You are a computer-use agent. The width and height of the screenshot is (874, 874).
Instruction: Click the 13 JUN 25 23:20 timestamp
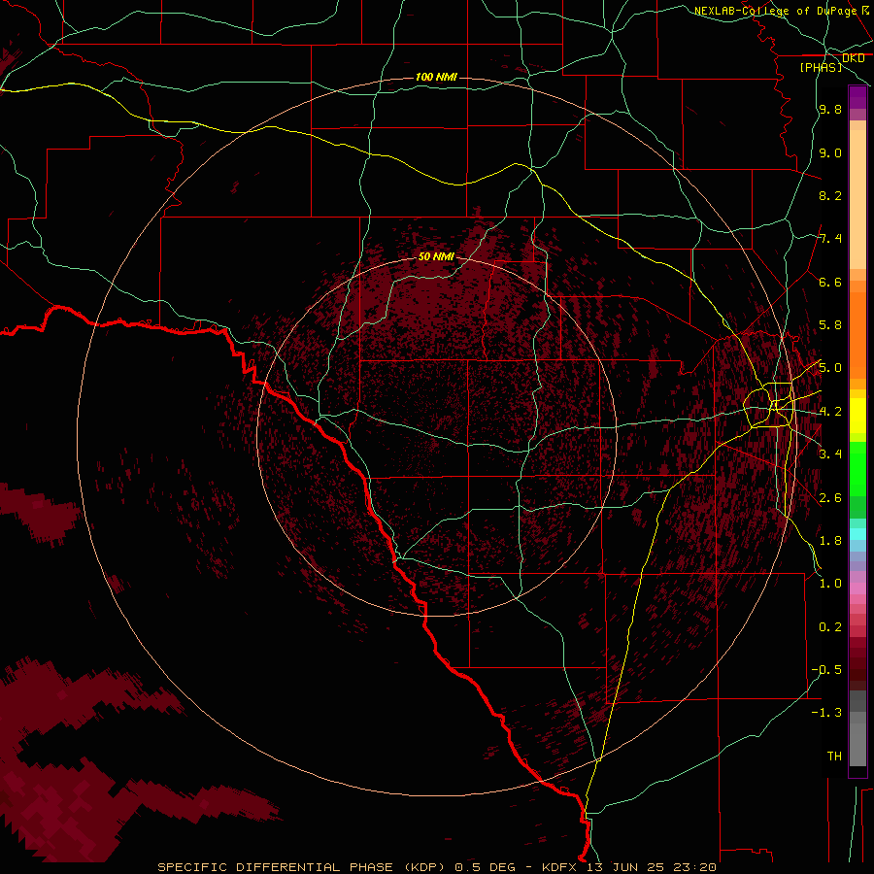click(651, 867)
